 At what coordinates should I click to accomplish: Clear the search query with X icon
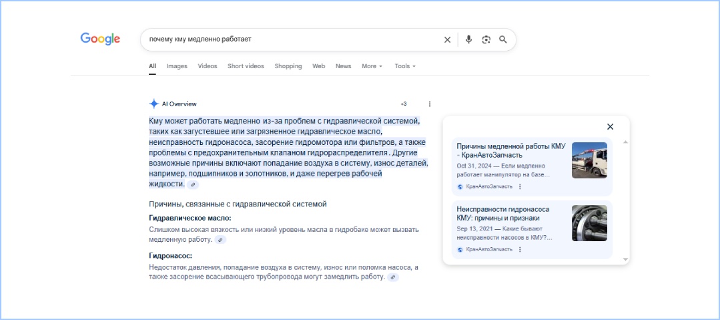point(447,40)
